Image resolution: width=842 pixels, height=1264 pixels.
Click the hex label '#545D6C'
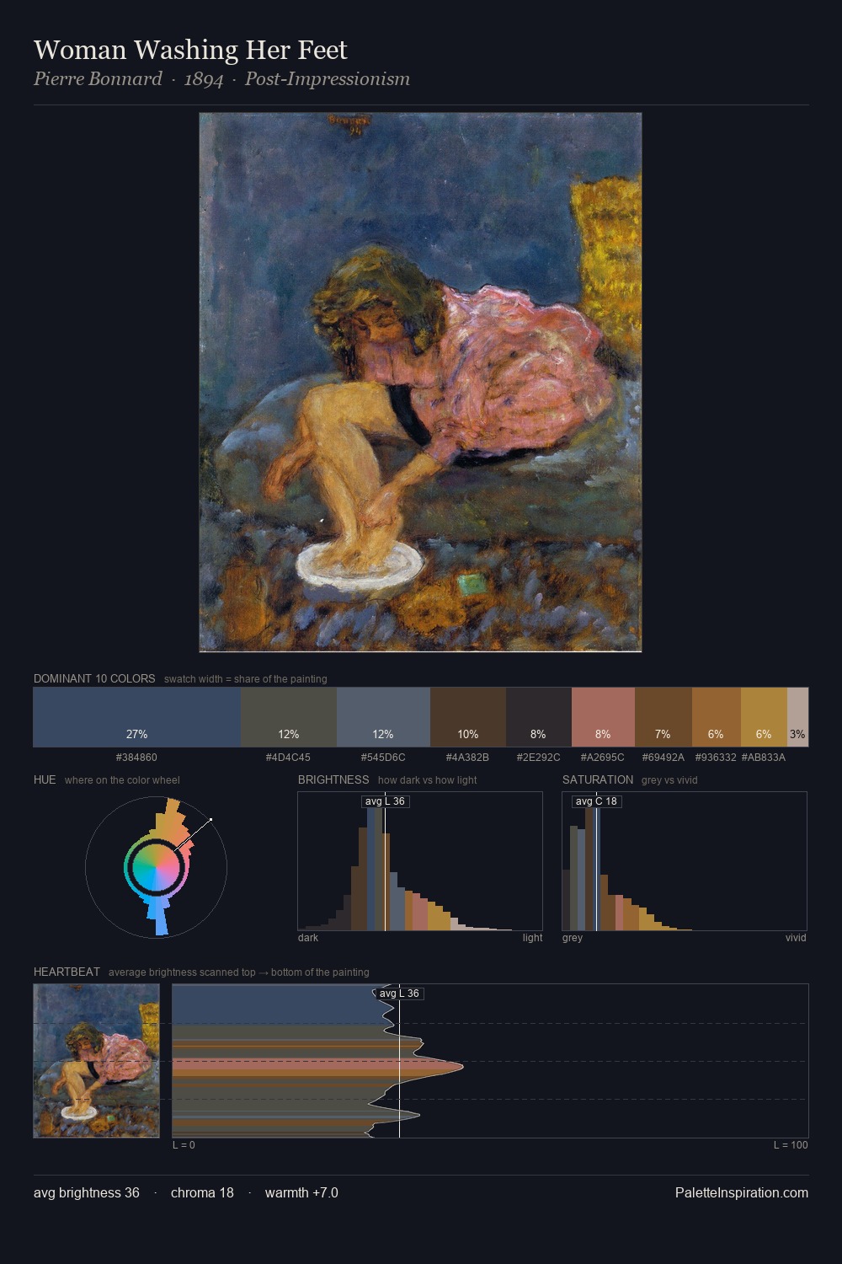[383, 758]
